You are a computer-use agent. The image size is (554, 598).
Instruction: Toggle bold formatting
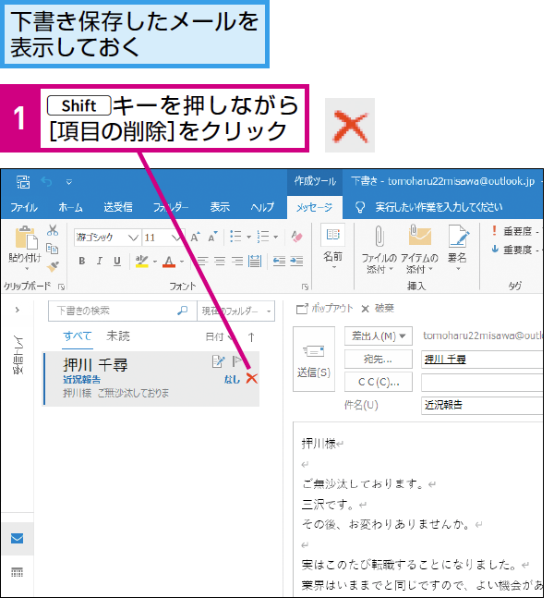pos(81,261)
